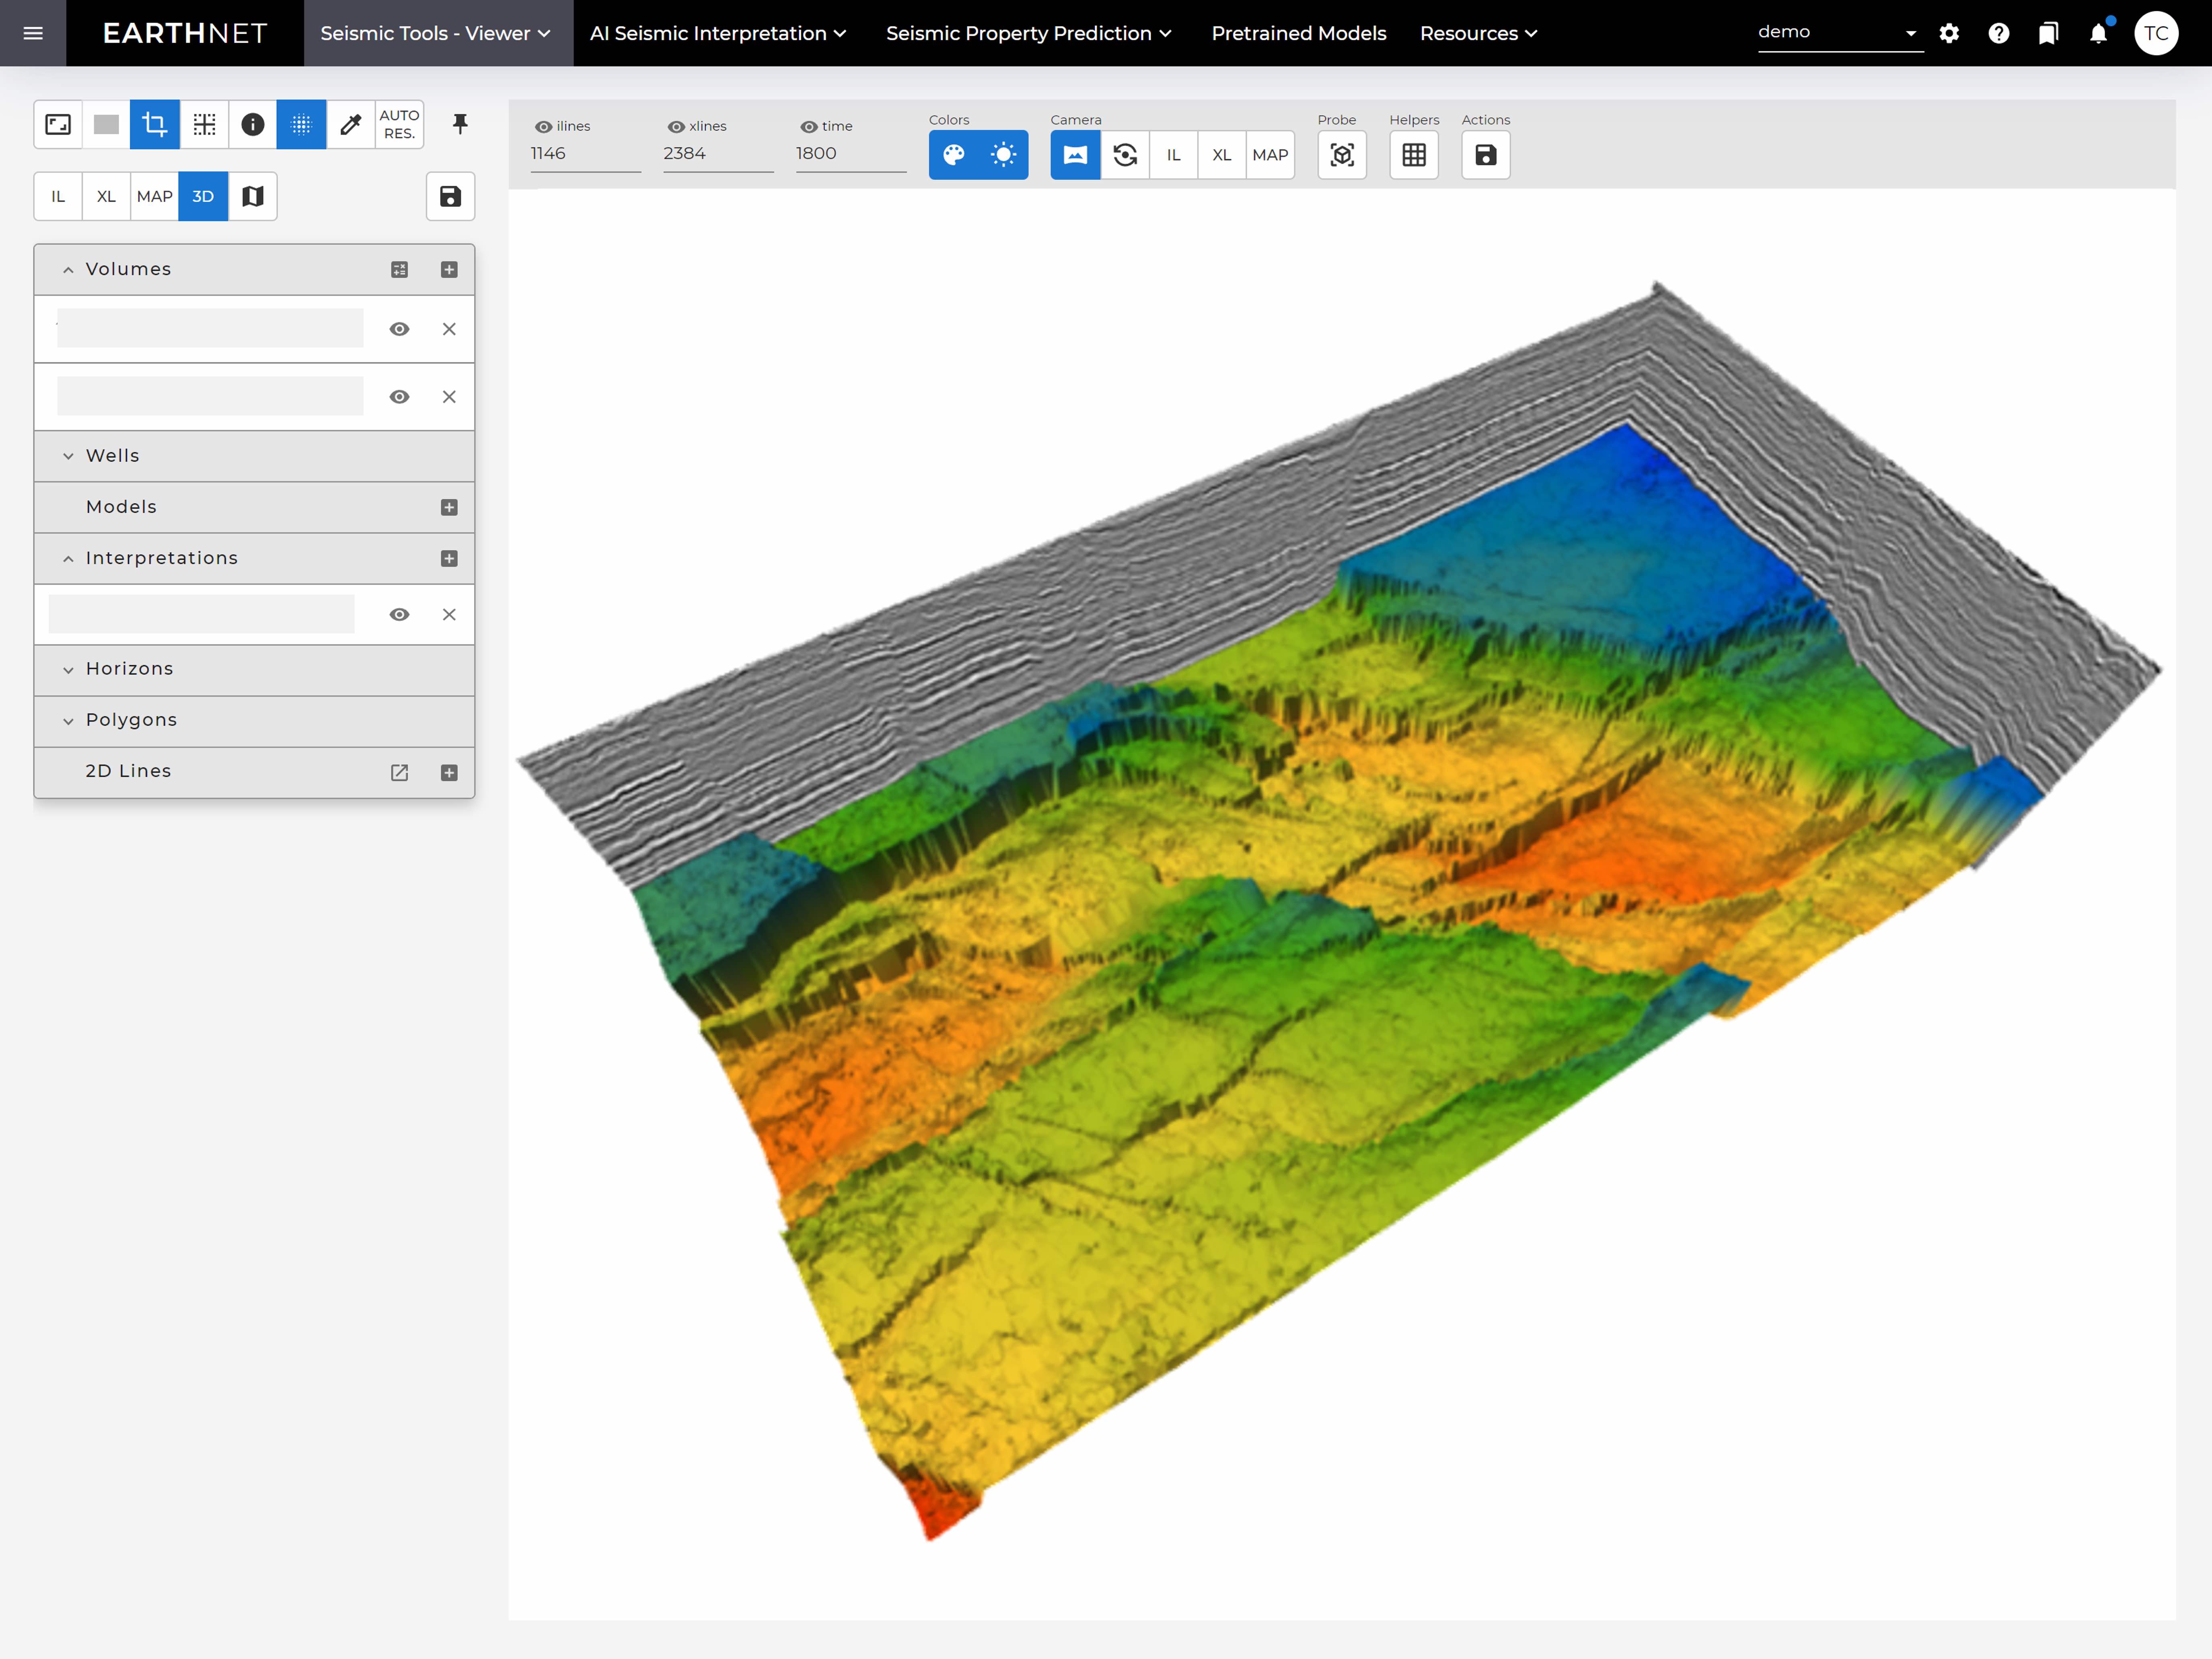Activate the Probe cube icon
This screenshot has height=1659, width=2212.
tap(1342, 155)
